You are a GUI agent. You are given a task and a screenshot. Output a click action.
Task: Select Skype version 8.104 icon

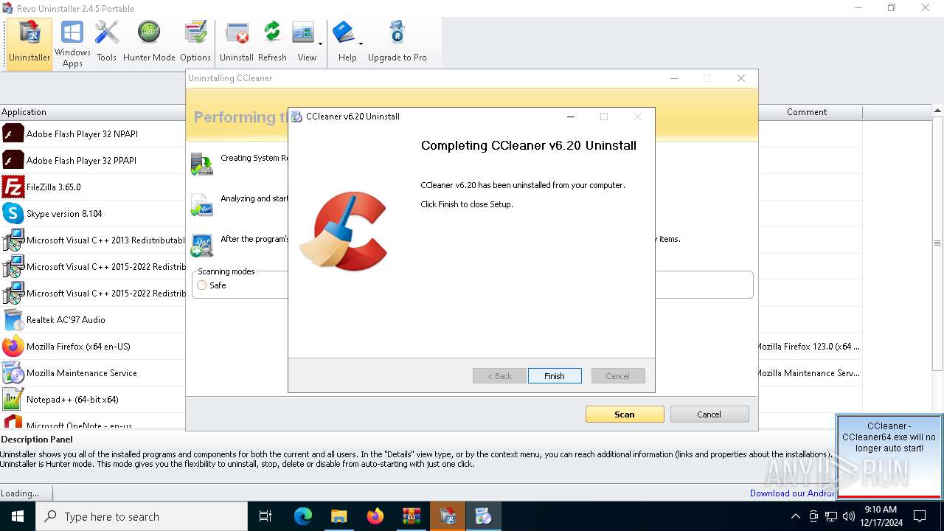pos(13,213)
